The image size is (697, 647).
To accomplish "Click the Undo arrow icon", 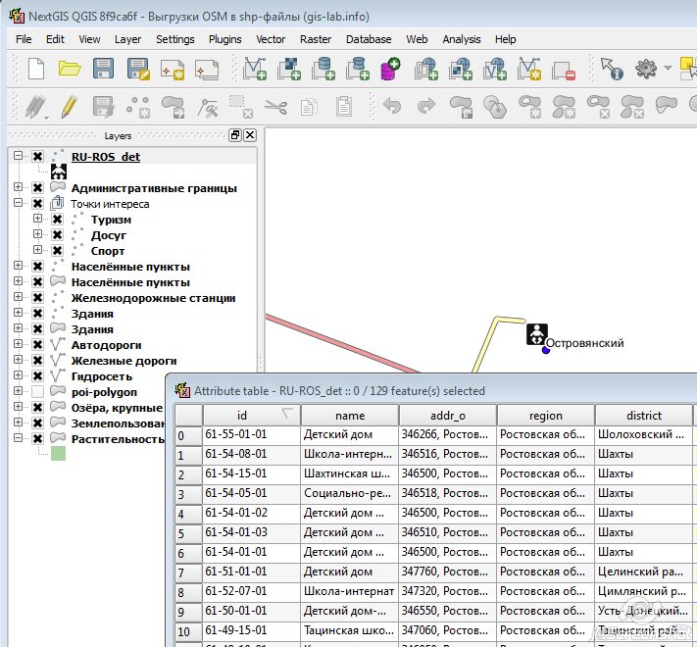I will (x=392, y=107).
